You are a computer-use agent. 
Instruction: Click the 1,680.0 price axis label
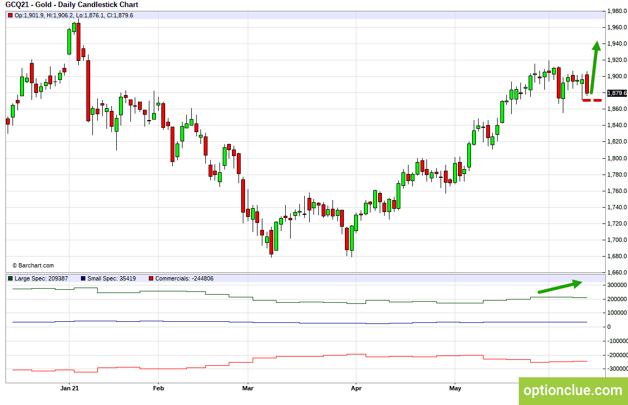[x=617, y=257]
